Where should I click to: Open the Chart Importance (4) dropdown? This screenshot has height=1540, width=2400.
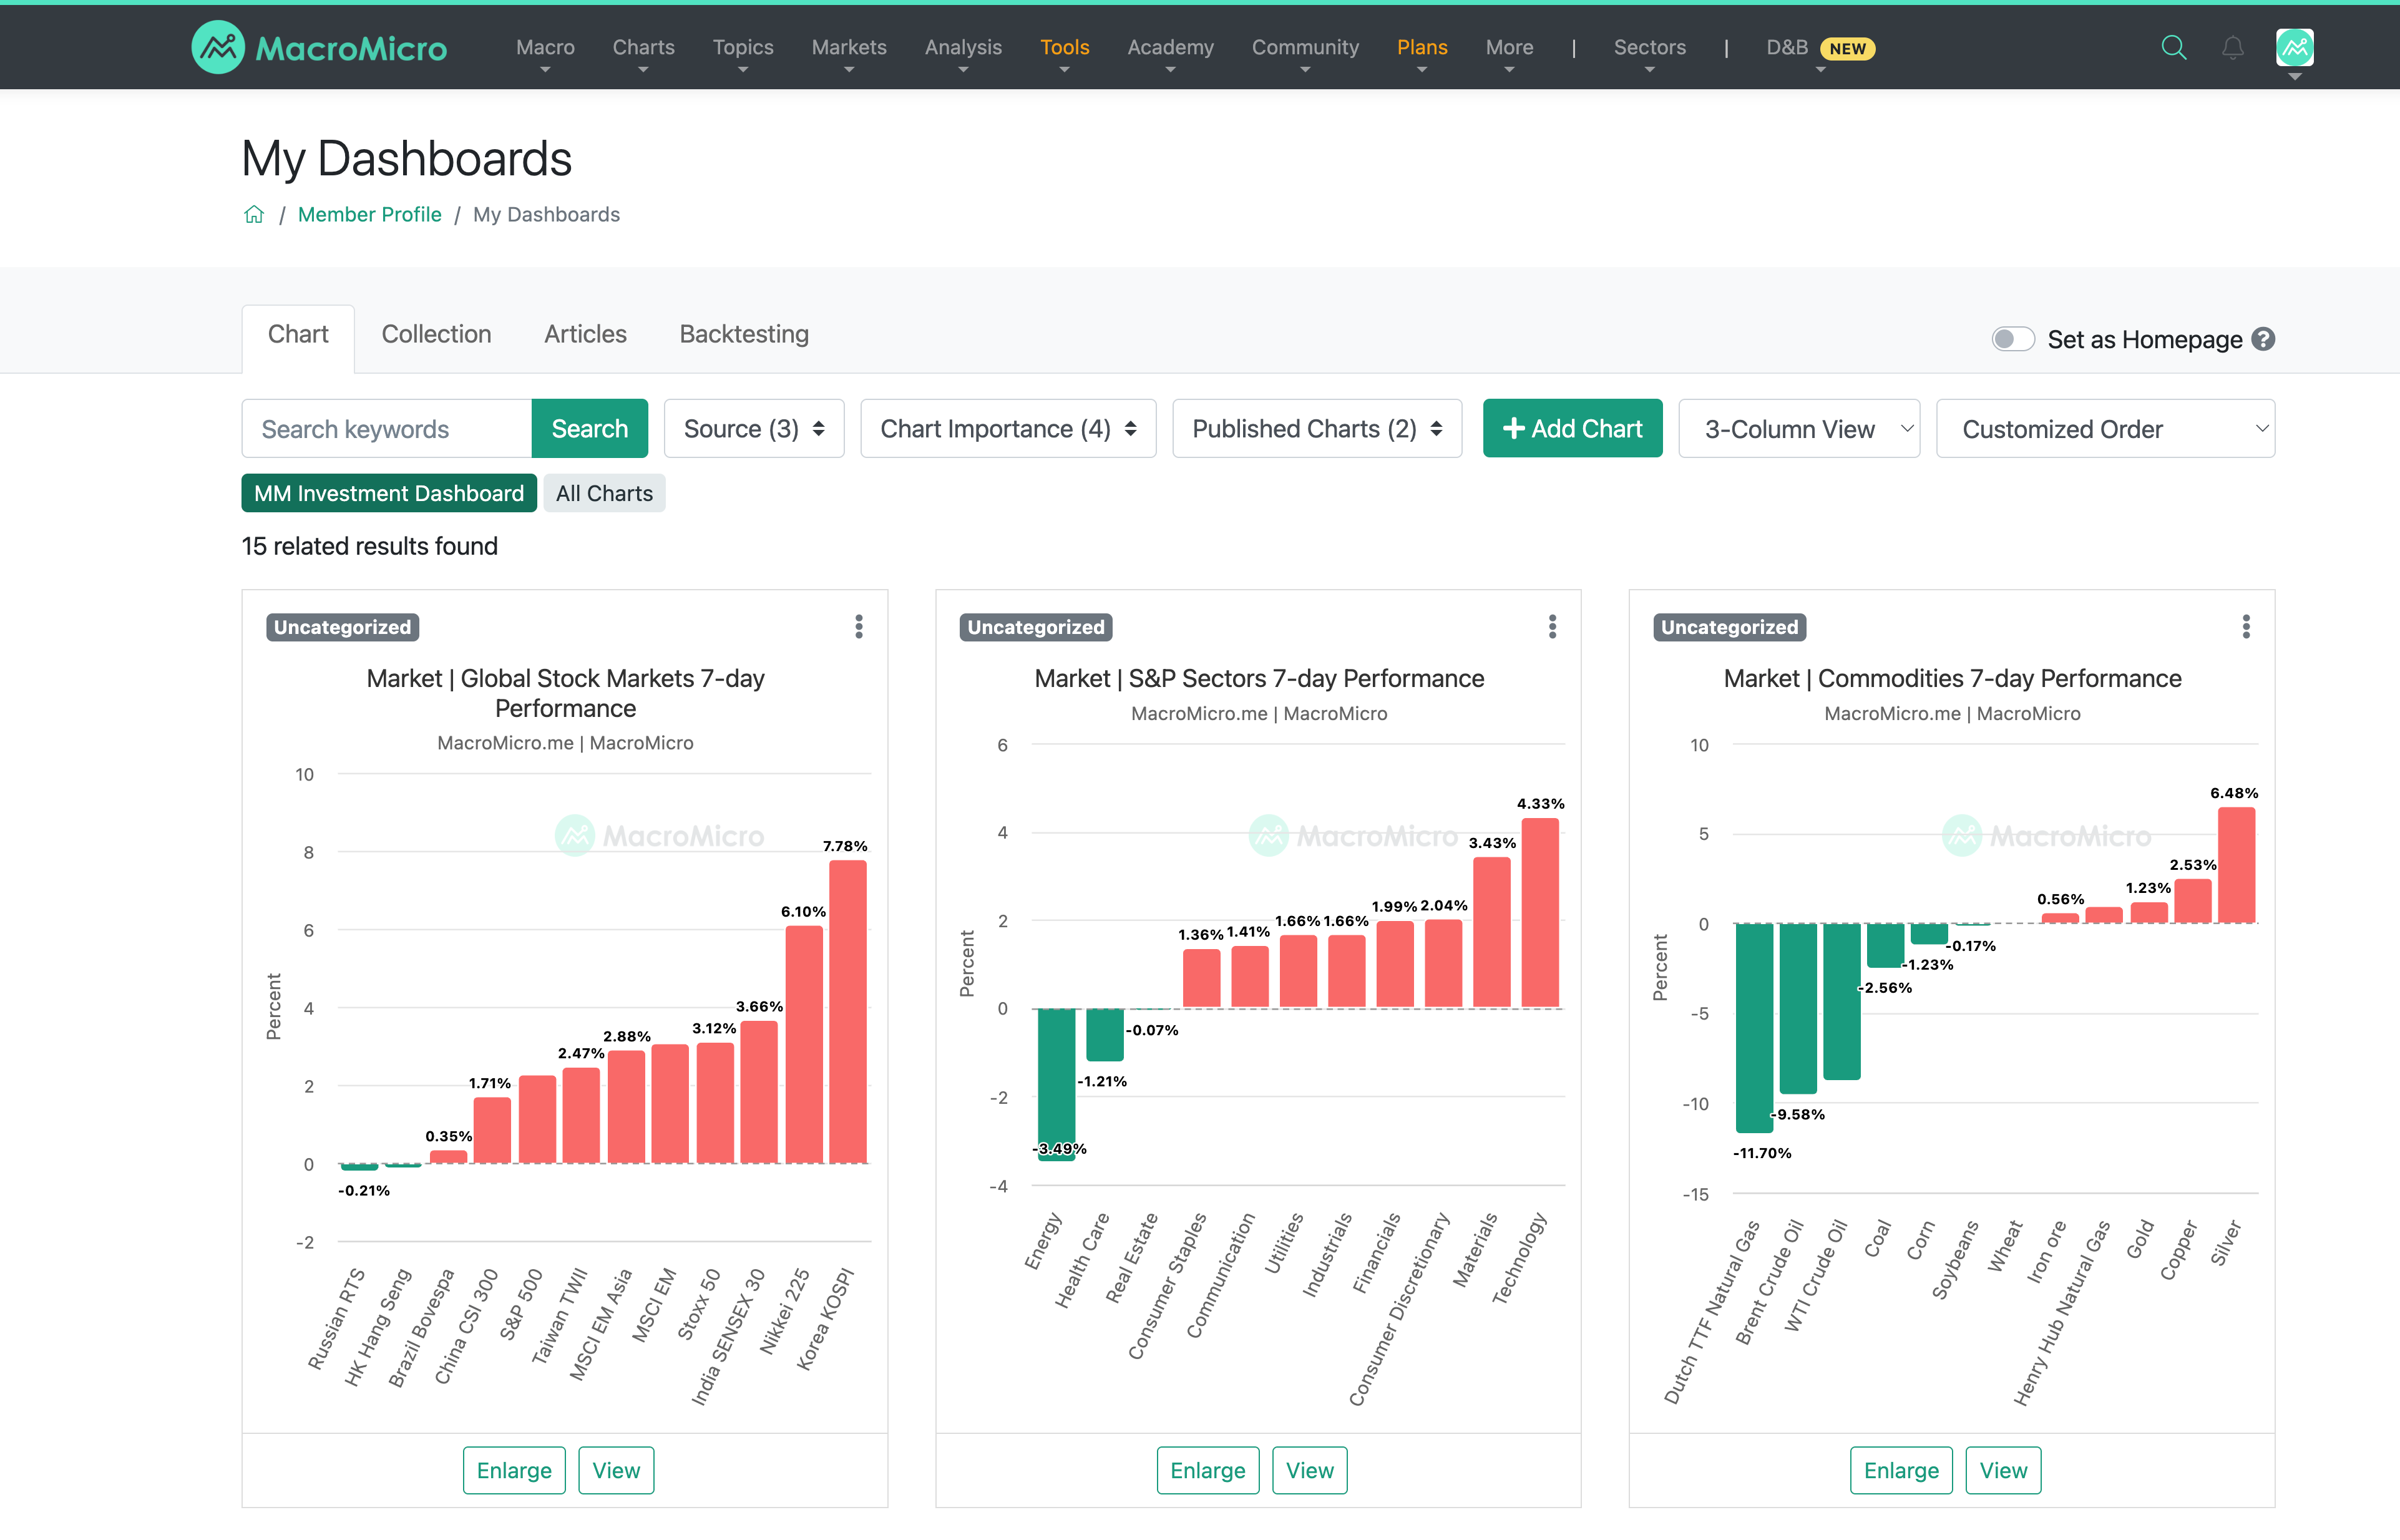[x=1008, y=428]
